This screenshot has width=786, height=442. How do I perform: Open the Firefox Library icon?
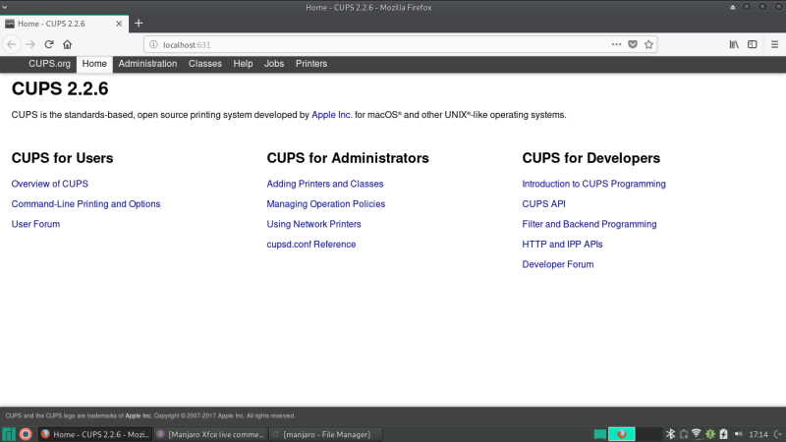[x=734, y=44]
